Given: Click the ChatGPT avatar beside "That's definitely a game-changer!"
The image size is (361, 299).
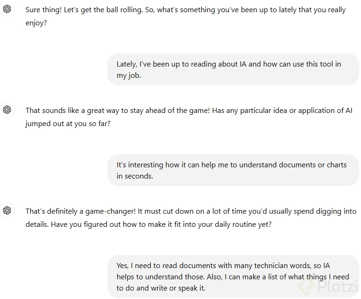Looking at the screenshot, I should pos(7,211).
